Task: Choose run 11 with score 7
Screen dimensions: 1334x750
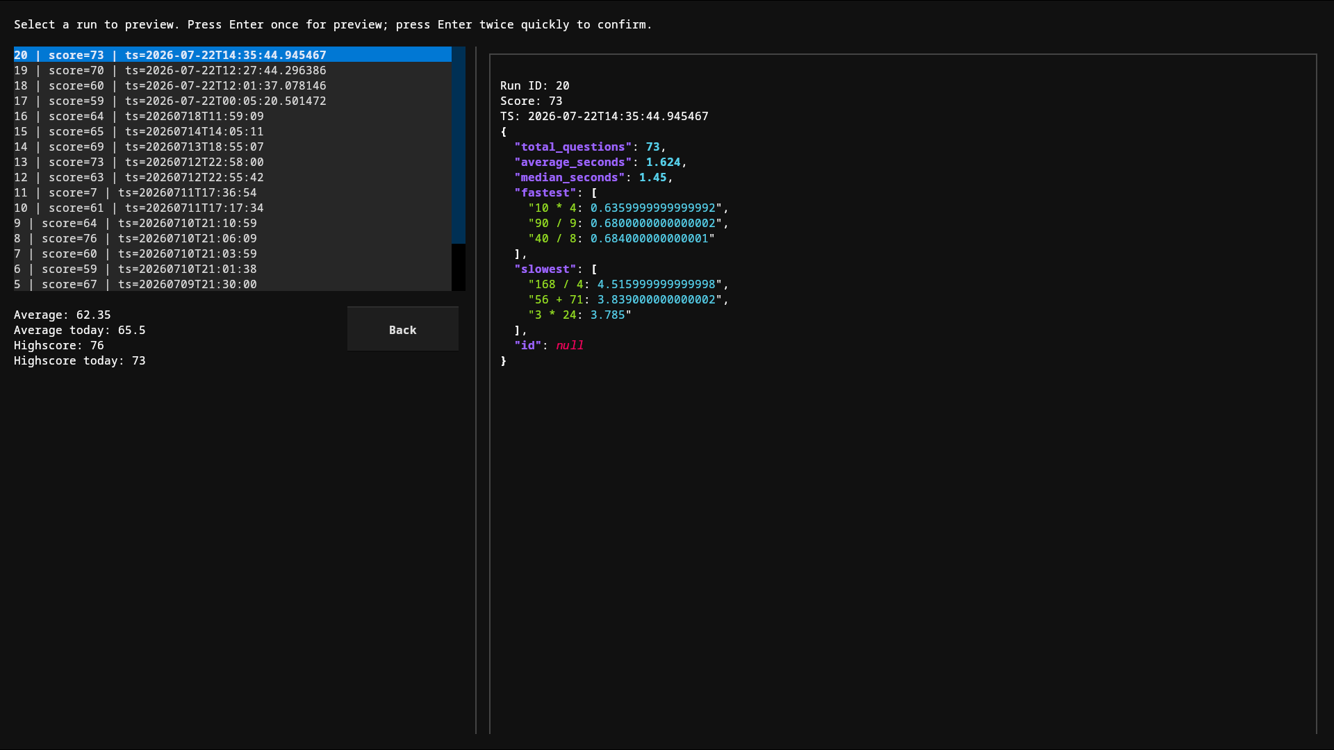Action: pos(233,192)
